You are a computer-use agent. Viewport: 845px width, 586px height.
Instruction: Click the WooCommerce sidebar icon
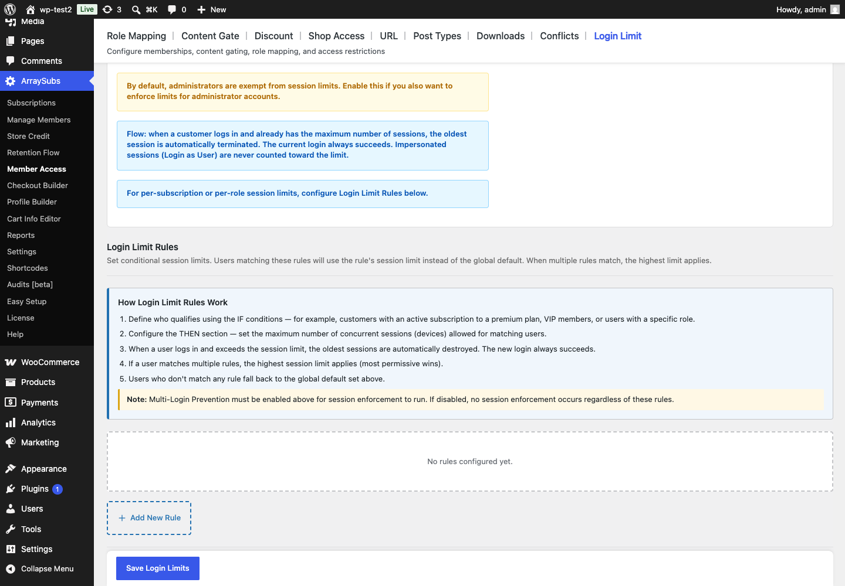click(x=11, y=362)
